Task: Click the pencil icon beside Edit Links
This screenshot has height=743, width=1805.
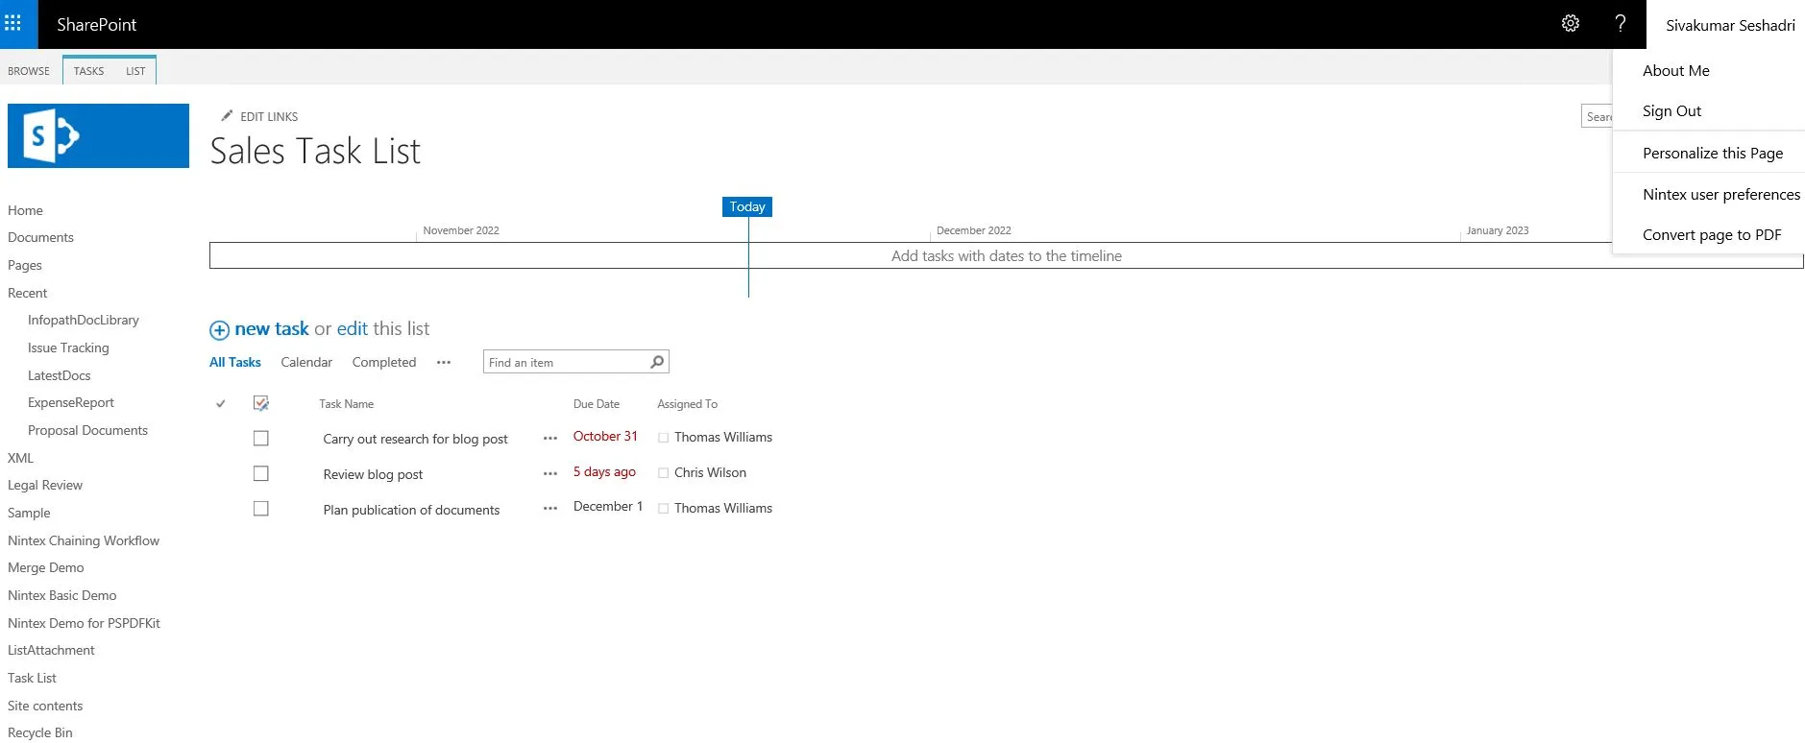Action: (x=227, y=116)
